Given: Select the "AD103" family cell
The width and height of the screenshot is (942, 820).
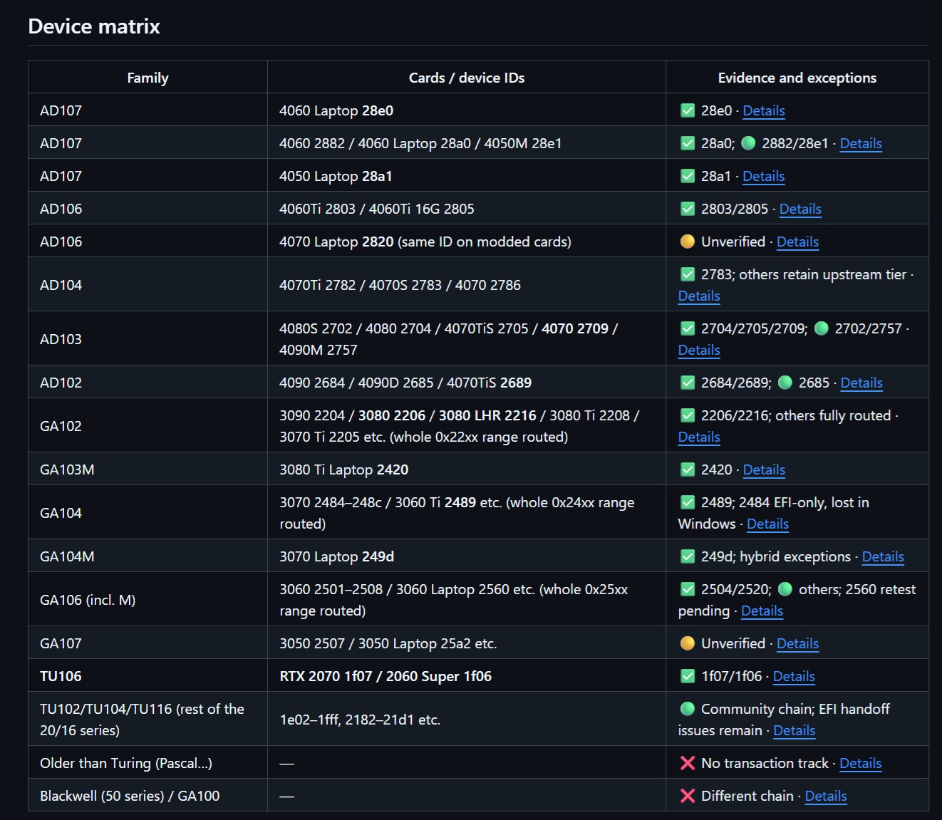Looking at the screenshot, I should (147, 339).
